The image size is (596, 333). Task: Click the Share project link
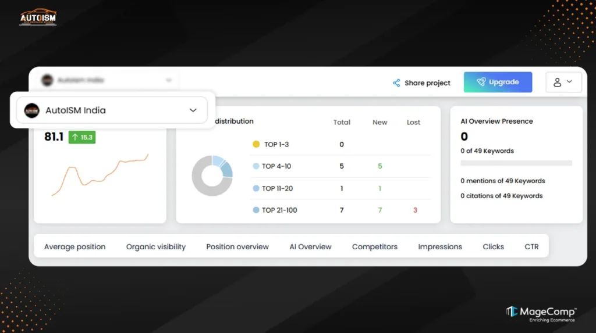click(x=427, y=83)
